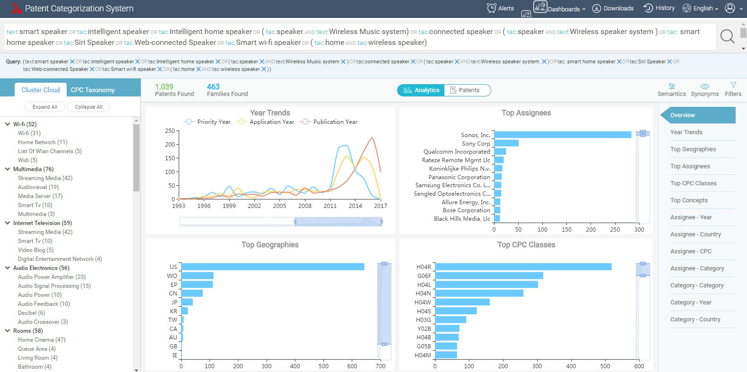Image resolution: width=747 pixels, height=372 pixels.
Task: Open search History icon
Action: (648, 8)
